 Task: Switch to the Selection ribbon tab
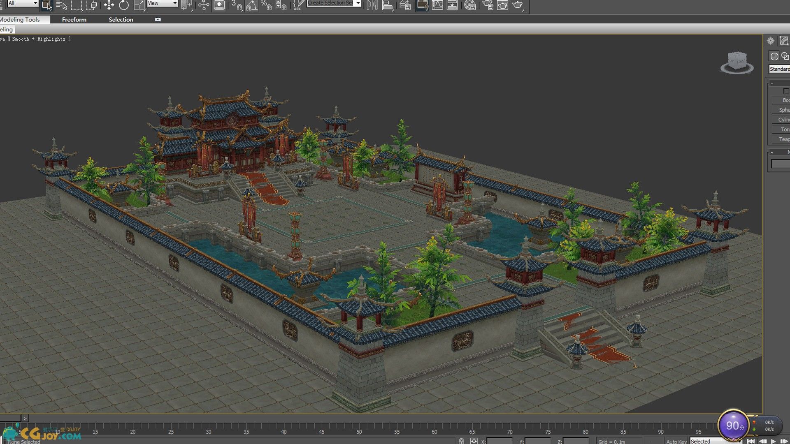tap(121, 19)
